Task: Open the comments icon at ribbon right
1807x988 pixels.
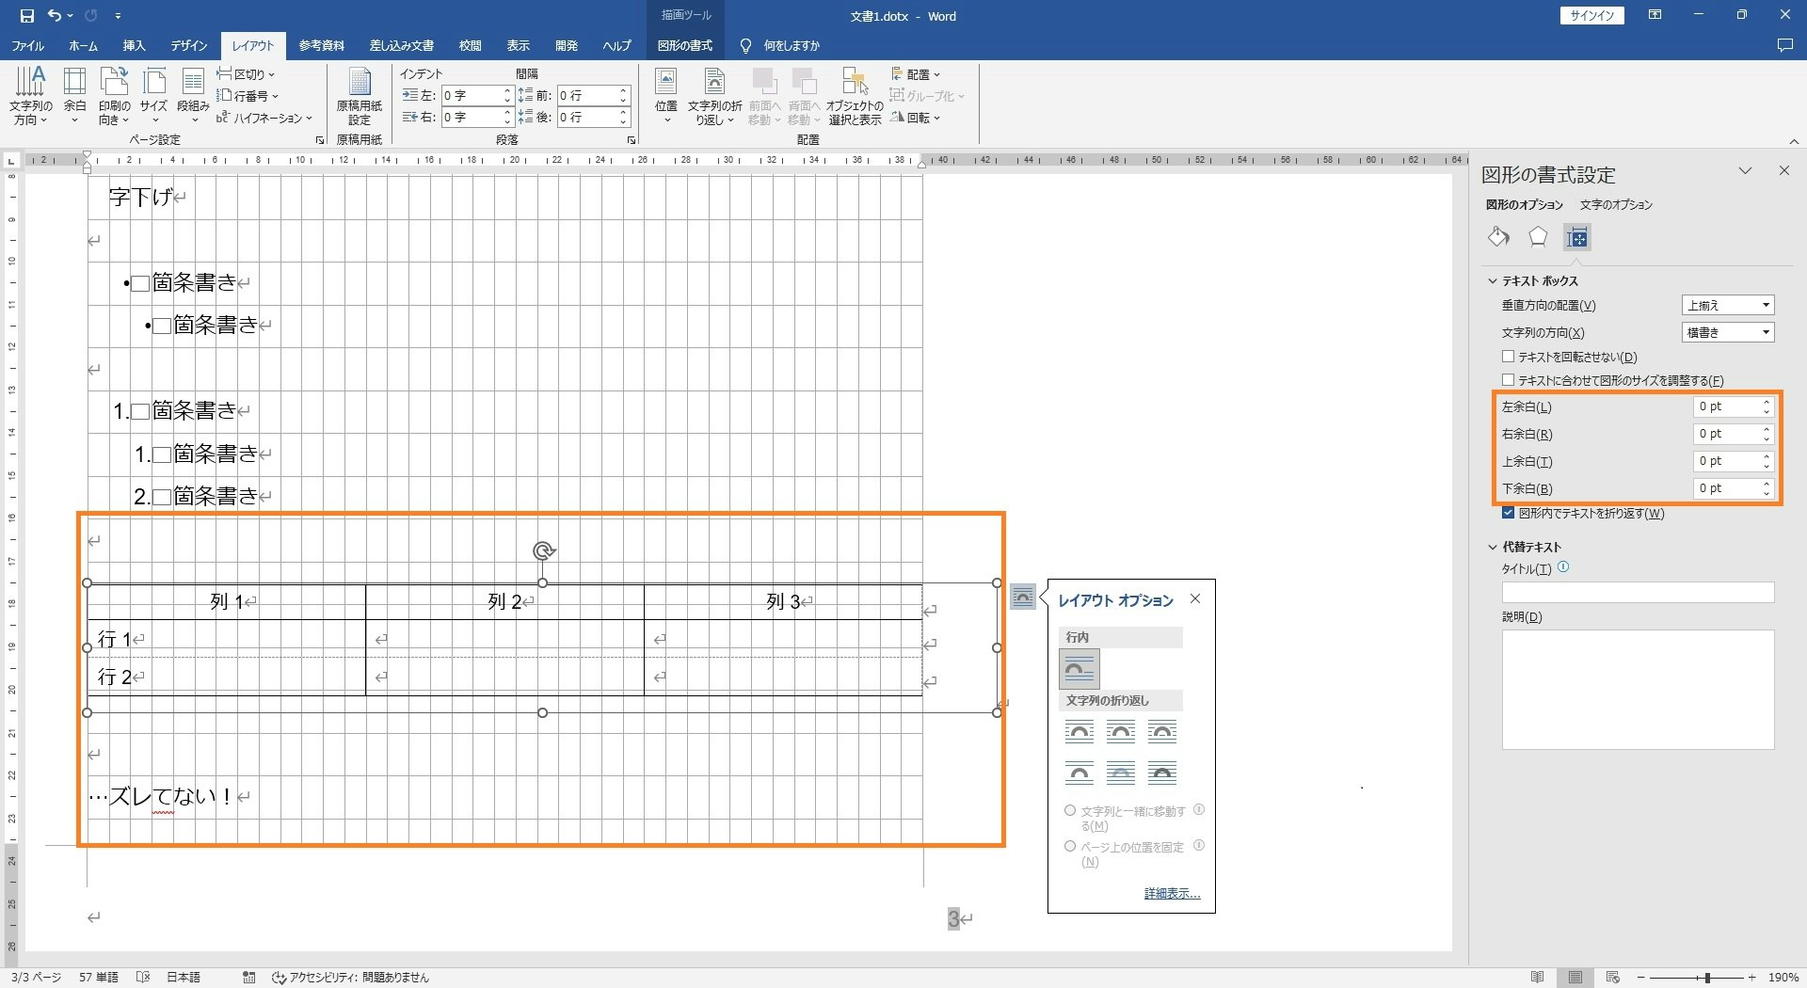Action: [1784, 45]
